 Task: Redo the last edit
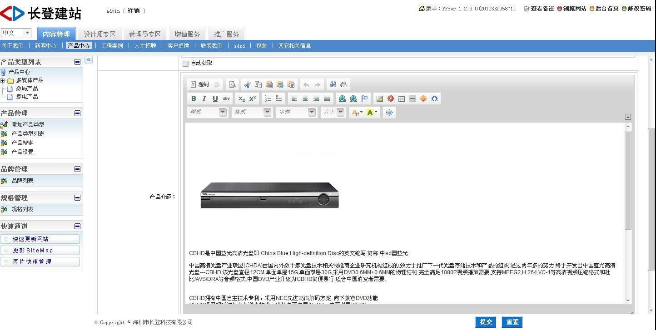(x=317, y=84)
